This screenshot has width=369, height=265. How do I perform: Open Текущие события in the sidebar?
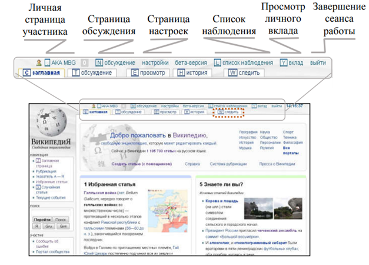click(51, 198)
